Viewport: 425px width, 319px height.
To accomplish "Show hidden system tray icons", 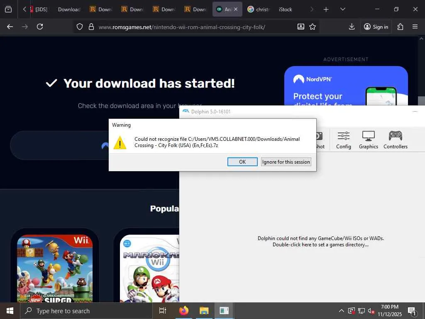I will pyautogui.click(x=342, y=311).
